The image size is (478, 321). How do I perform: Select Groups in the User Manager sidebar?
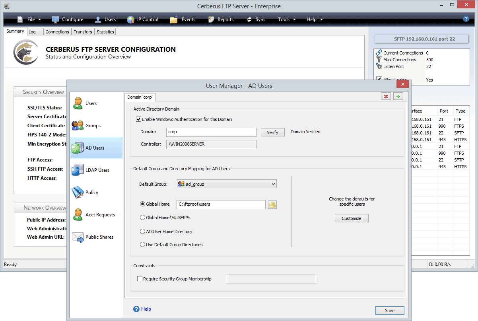point(96,126)
